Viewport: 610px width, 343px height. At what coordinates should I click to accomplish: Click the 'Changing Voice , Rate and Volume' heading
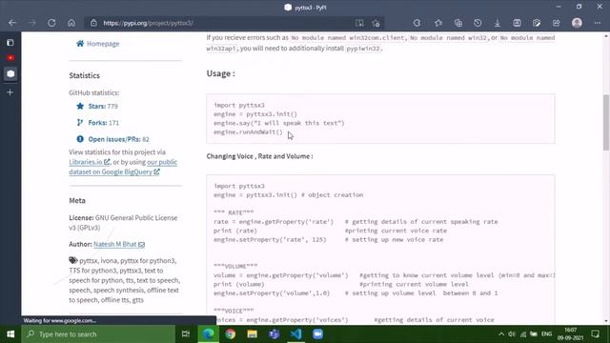point(259,156)
